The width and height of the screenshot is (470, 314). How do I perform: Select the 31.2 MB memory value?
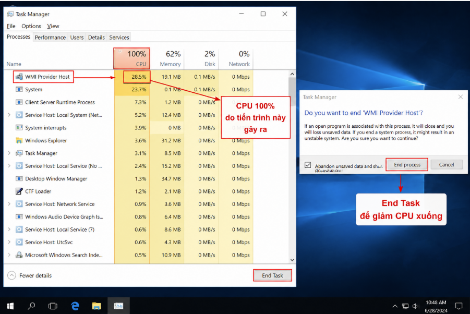click(171, 140)
